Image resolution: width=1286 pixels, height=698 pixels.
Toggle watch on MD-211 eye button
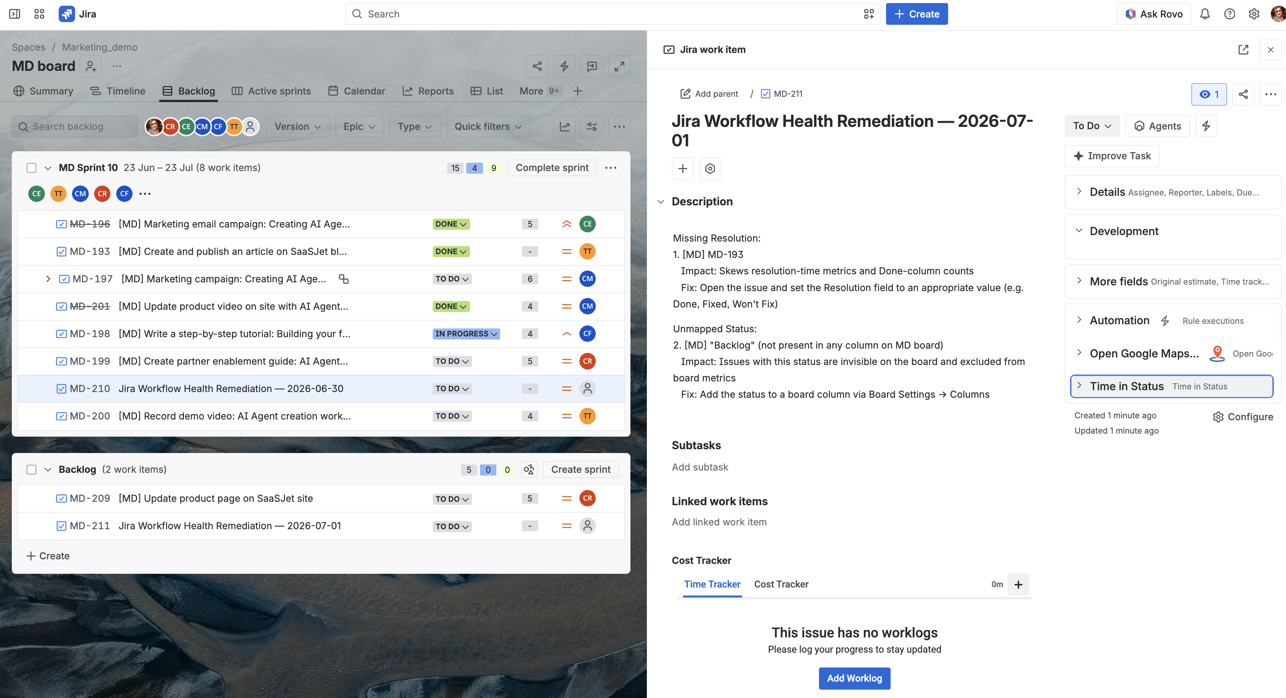click(1209, 94)
